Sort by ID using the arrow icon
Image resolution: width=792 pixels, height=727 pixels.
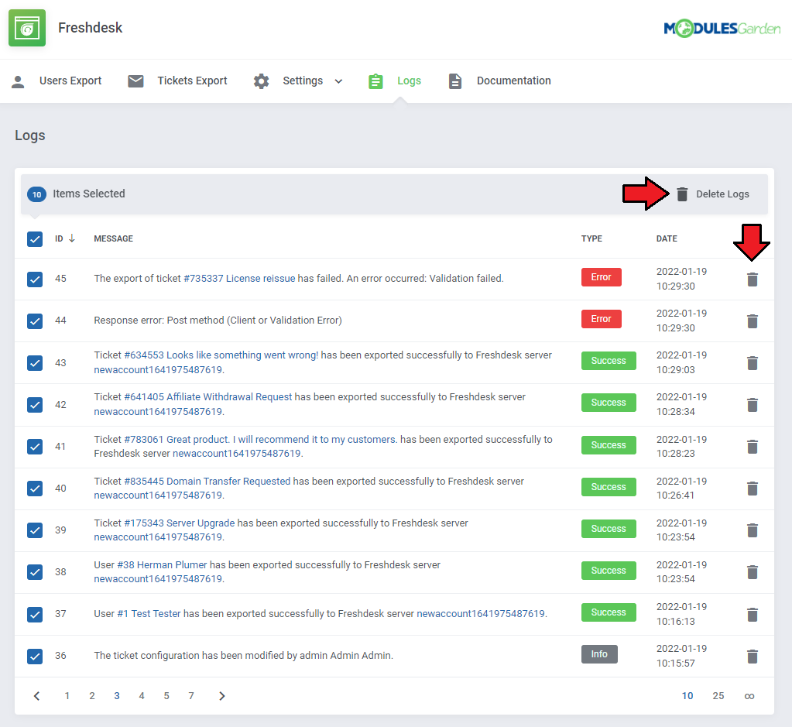tap(72, 238)
